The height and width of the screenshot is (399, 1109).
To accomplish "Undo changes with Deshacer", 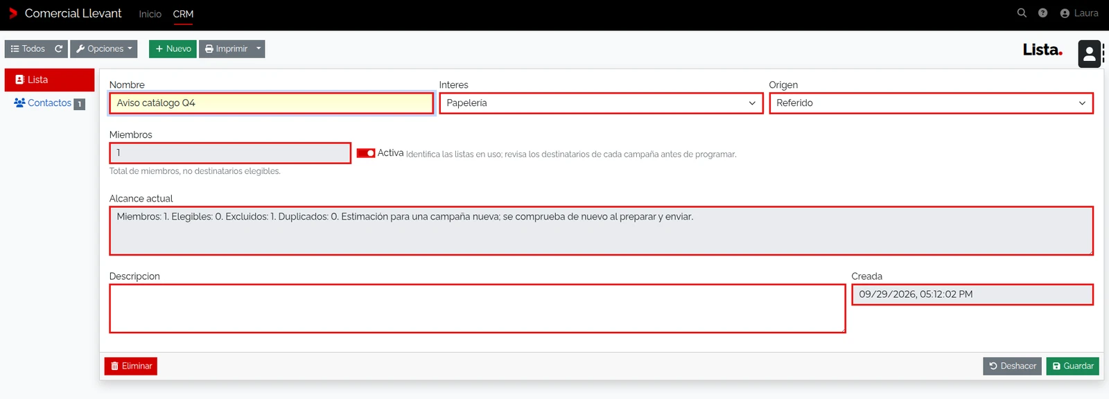I will (1012, 366).
